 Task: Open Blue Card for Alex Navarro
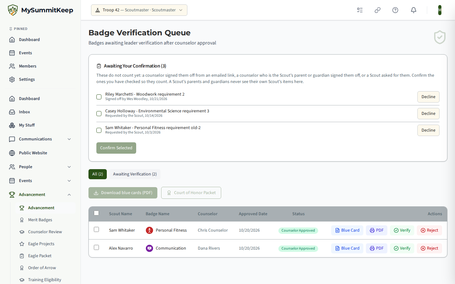(347, 248)
